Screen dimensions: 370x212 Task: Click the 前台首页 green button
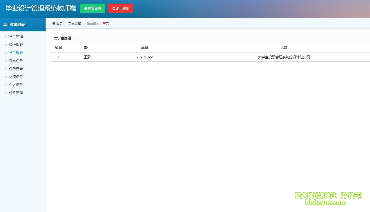(x=92, y=8)
